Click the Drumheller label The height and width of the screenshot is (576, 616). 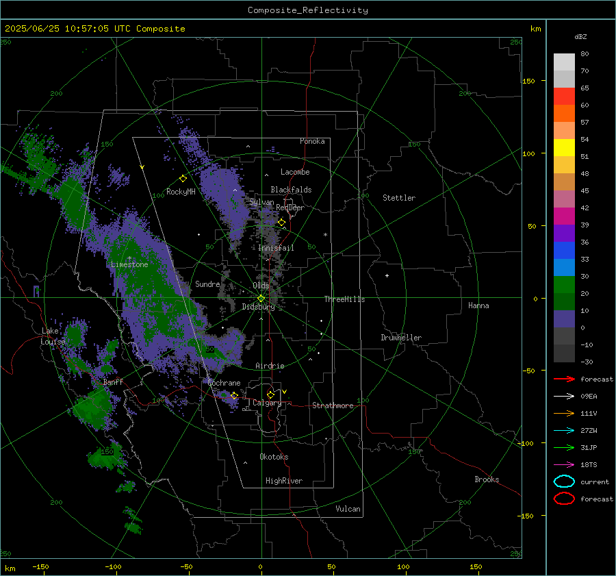tap(401, 338)
